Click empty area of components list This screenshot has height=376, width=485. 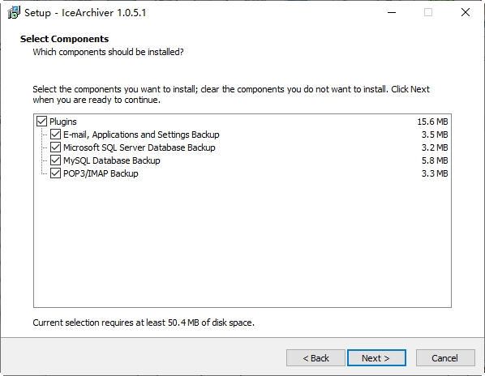pyautogui.click(x=242, y=242)
